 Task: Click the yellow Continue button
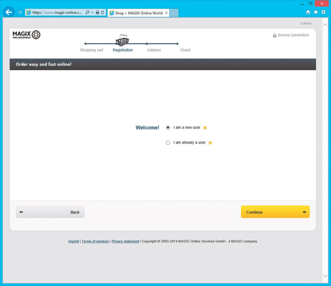[x=275, y=212]
